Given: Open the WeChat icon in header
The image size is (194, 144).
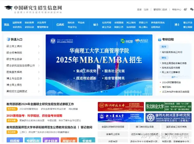Looking at the screenshot, I should (x=192, y=9).
